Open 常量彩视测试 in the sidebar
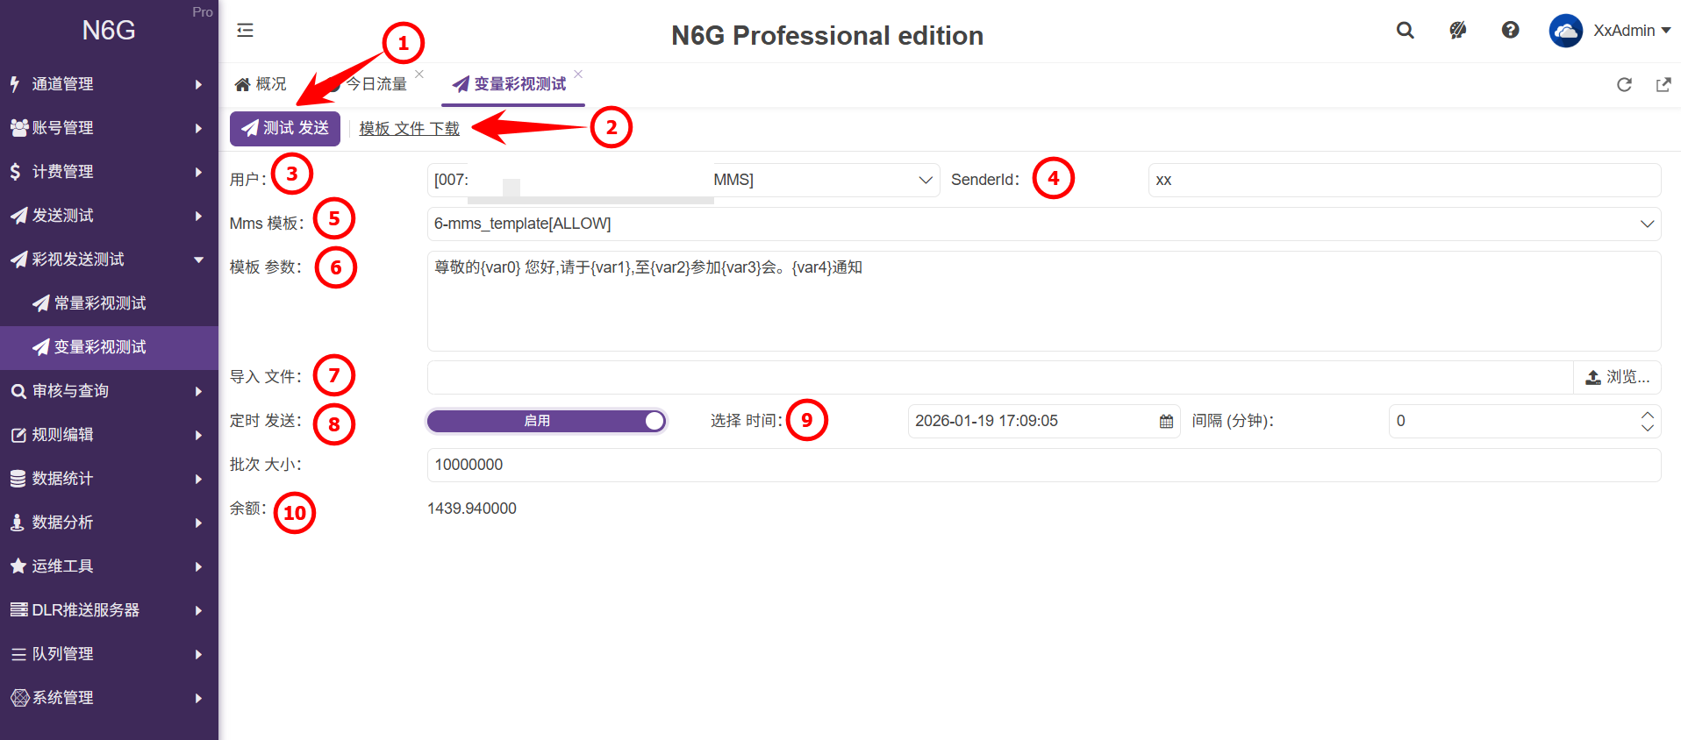Image resolution: width=1681 pixels, height=740 pixels. (x=100, y=303)
